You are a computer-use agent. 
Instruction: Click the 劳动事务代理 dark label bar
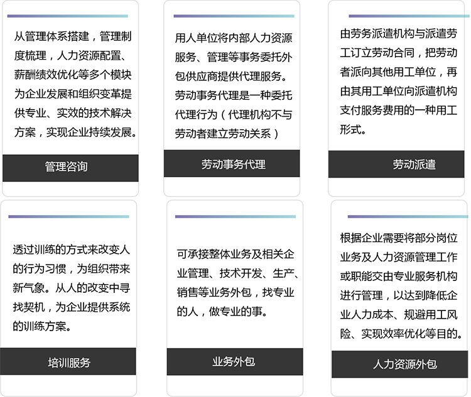point(232,164)
